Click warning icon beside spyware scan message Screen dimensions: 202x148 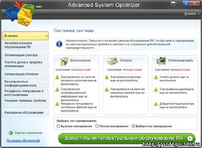click(x=57, y=77)
